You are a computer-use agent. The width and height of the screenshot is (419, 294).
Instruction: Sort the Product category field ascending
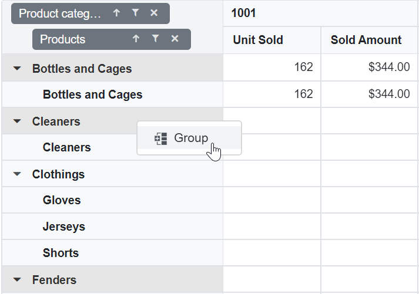116,13
